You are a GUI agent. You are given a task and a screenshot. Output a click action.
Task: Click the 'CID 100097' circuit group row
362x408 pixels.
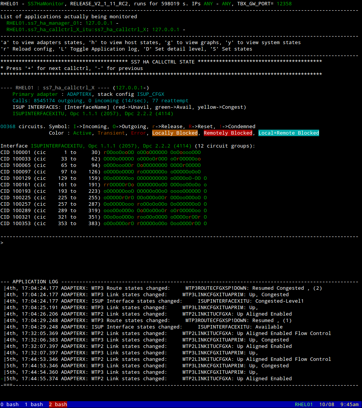tap(101, 172)
